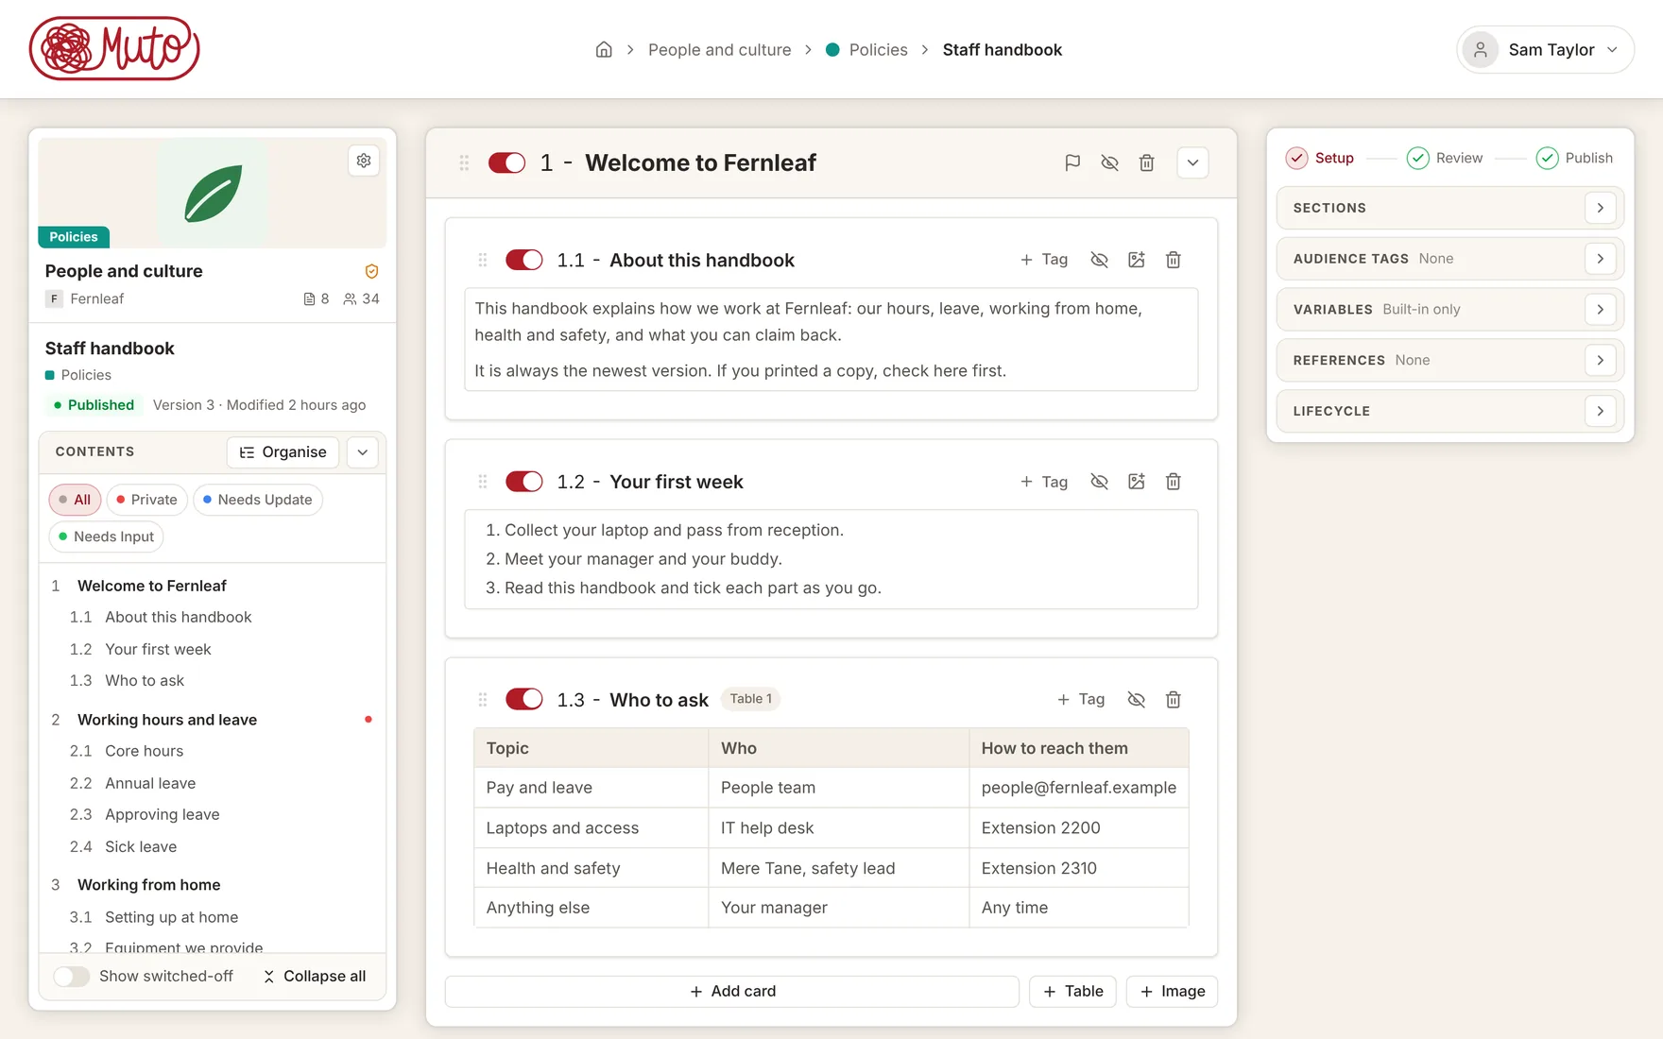Click the home icon in breadcrumb
Image resolution: width=1663 pixels, height=1039 pixels.
[604, 49]
